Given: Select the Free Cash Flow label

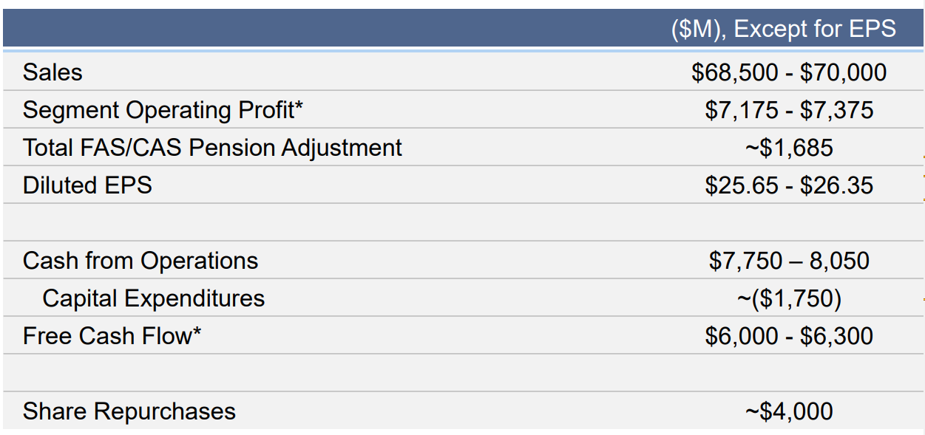Looking at the screenshot, I should point(112,336).
